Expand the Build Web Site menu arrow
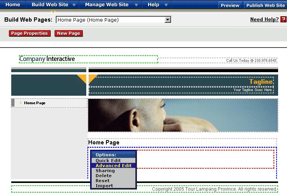The image size is (287, 193). point(74,5)
